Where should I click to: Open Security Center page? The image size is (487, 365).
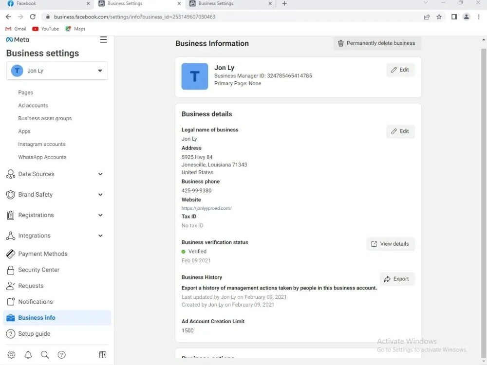coord(38,270)
